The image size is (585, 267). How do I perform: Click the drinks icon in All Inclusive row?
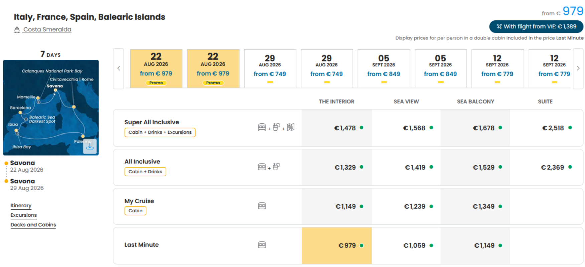point(276,166)
